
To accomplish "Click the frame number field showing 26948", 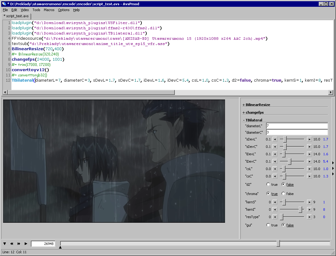I will [43, 244].
